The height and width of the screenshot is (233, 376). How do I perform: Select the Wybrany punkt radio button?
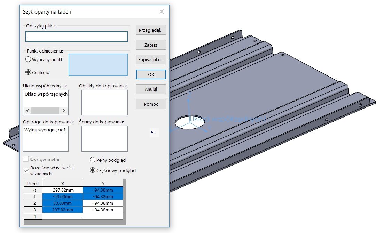29,59
